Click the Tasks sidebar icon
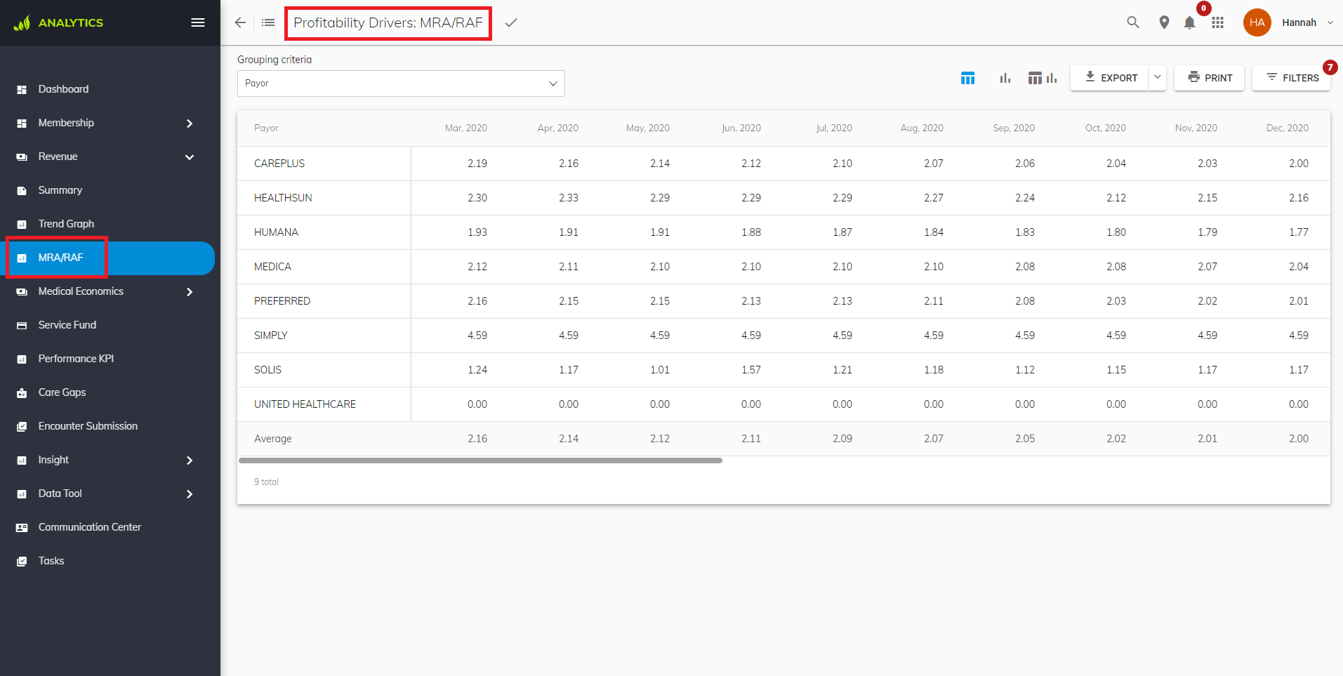 pyautogui.click(x=22, y=562)
